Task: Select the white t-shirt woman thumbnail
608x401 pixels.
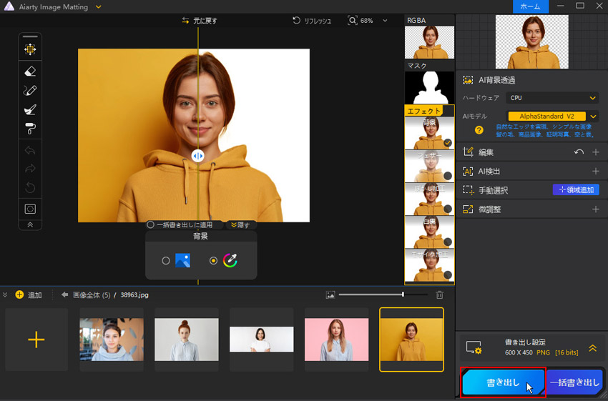Action: (x=262, y=340)
